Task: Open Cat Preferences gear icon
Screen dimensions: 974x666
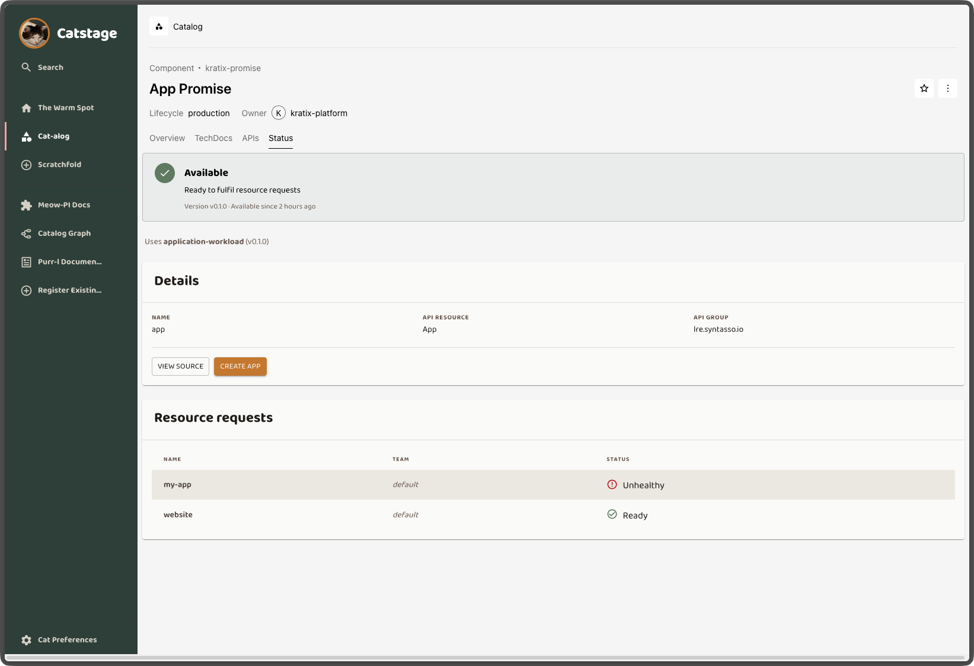Action: (x=26, y=640)
